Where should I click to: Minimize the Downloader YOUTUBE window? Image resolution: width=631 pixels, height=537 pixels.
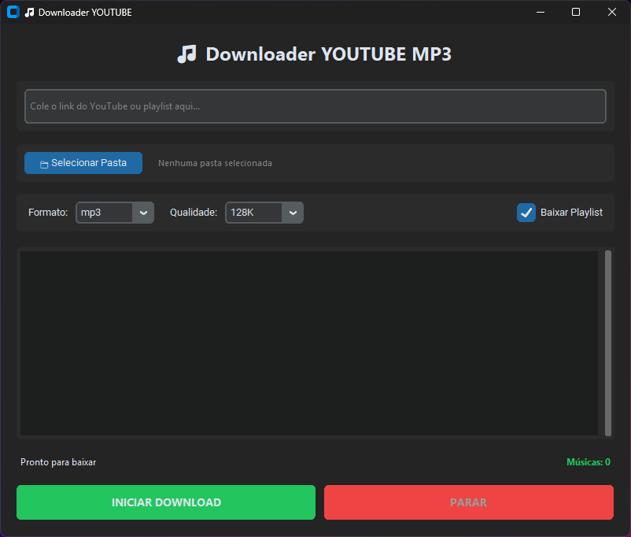pos(541,12)
